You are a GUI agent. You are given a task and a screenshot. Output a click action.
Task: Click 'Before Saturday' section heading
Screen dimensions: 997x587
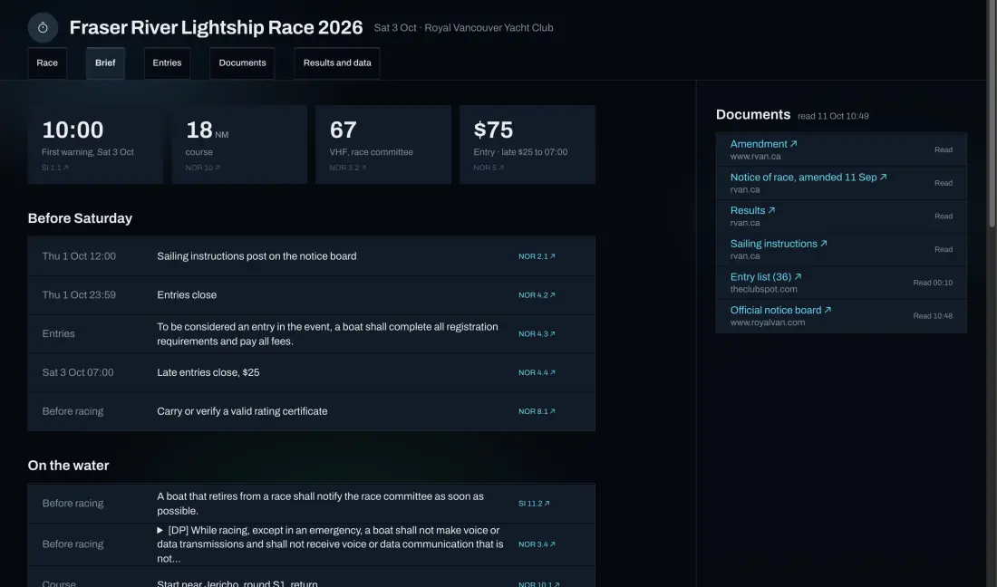click(80, 218)
